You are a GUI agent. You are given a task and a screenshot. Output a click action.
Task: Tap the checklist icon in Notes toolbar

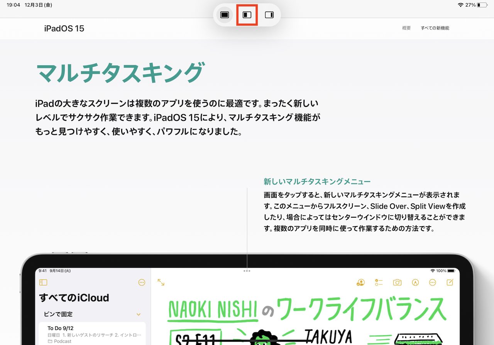[x=379, y=282]
